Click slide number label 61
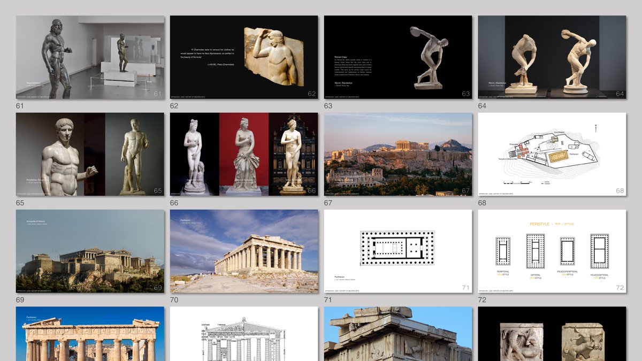Image resolution: width=642 pixels, height=361 pixels. tap(20, 106)
